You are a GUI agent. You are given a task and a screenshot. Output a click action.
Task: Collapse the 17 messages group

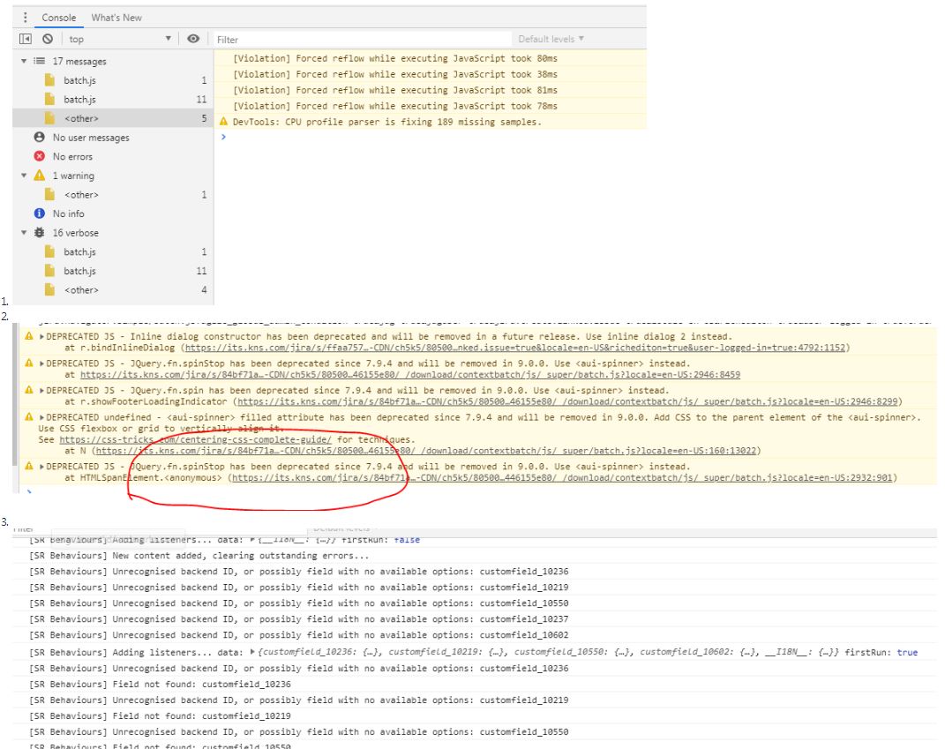(x=24, y=61)
